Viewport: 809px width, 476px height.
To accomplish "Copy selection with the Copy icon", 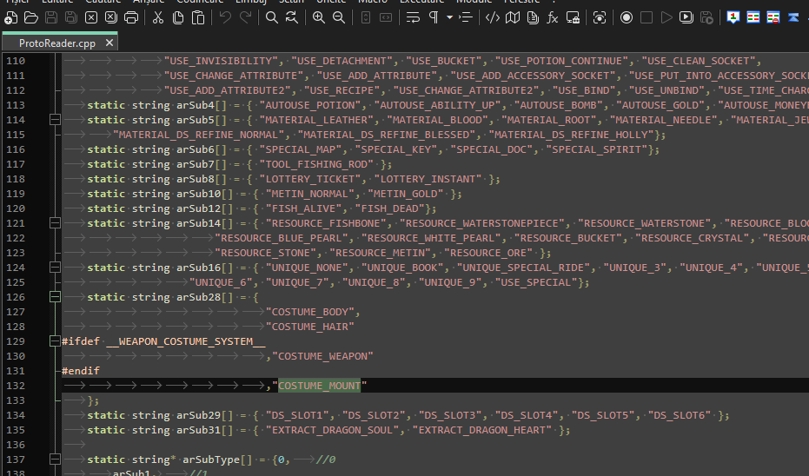I will [x=178, y=18].
